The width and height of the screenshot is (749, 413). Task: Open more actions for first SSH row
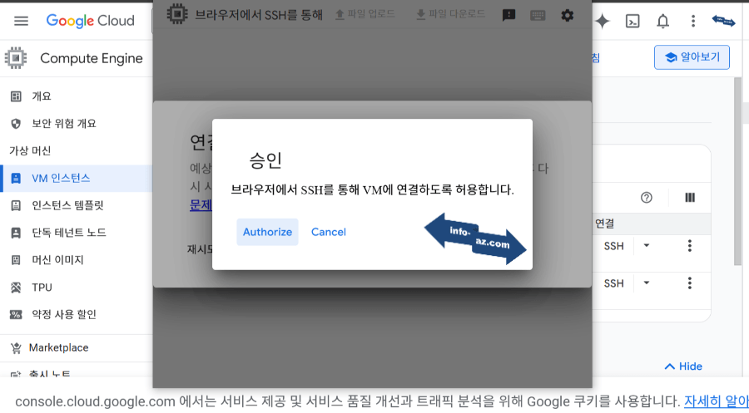(689, 246)
